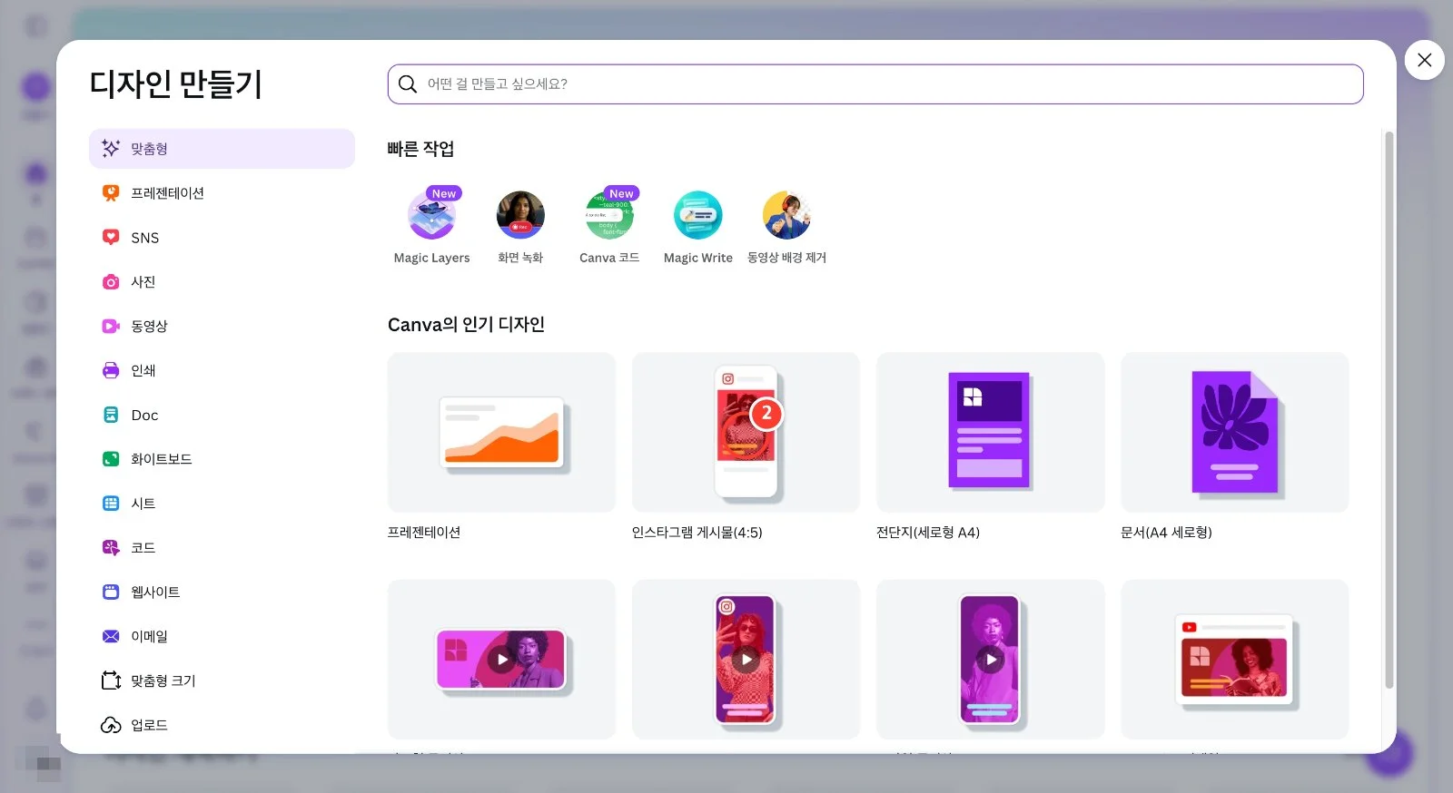This screenshot has height=793, width=1453.
Task: Click the 화이트보드 icon in sidebar
Action: tap(111, 459)
